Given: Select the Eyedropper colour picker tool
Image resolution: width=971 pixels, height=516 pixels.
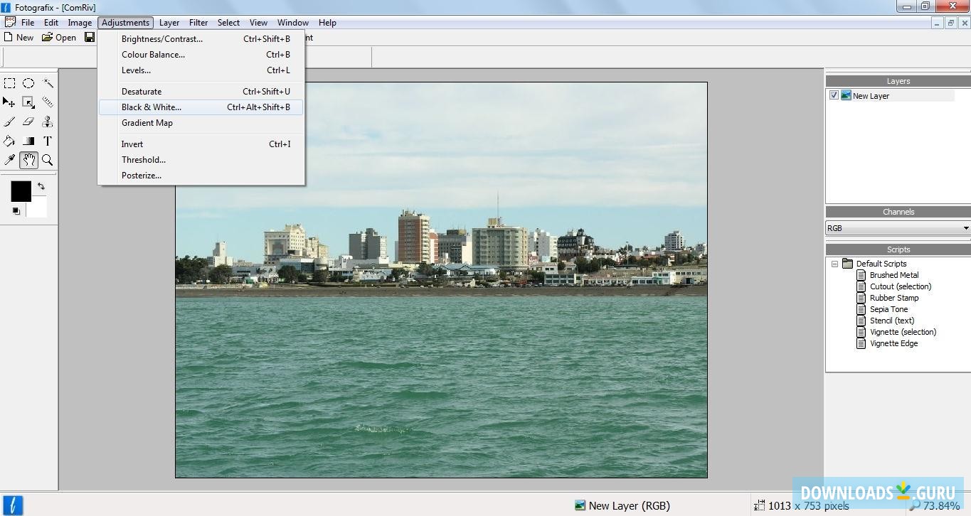Looking at the screenshot, I should [x=9, y=160].
